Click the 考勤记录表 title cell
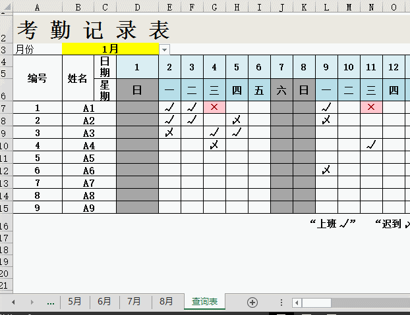Screen dimensions: 410x315 93,30
